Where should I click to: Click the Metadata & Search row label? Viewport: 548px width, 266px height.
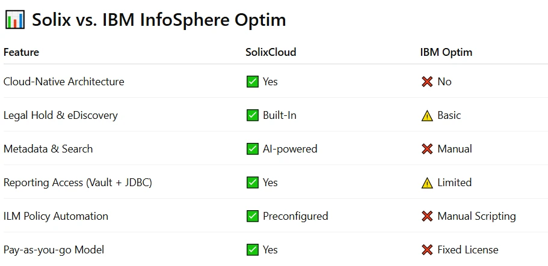click(x=48, y=149)
